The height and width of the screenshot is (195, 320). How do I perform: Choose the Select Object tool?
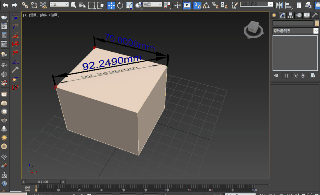click(x=73, y=5)
